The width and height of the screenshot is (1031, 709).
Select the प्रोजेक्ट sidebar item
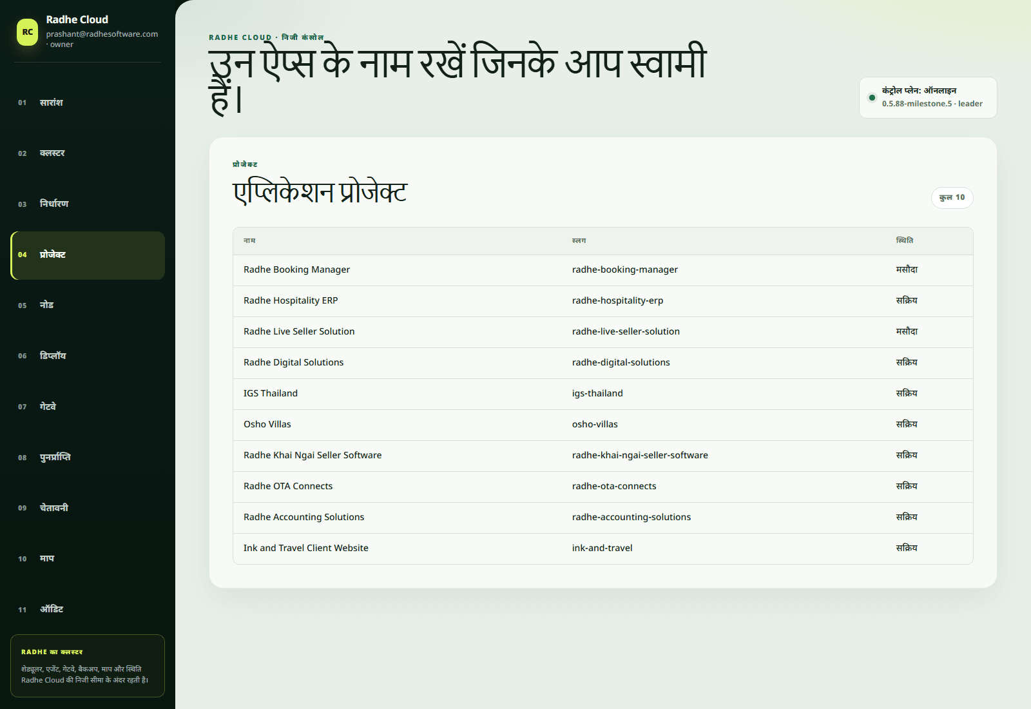click(x=88, y=255)
